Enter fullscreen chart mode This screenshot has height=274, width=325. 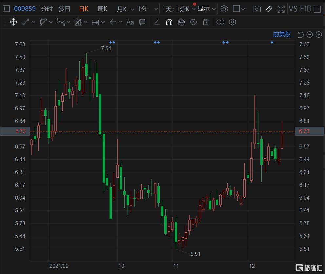click(x=281, y=9)
